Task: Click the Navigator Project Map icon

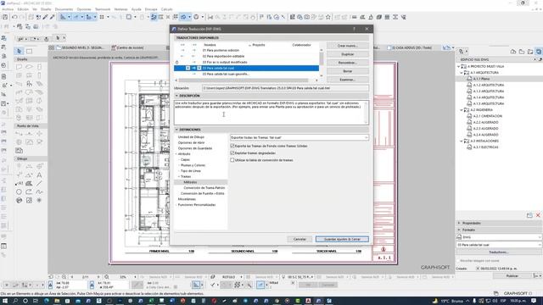Action: (x=513, y=52)
